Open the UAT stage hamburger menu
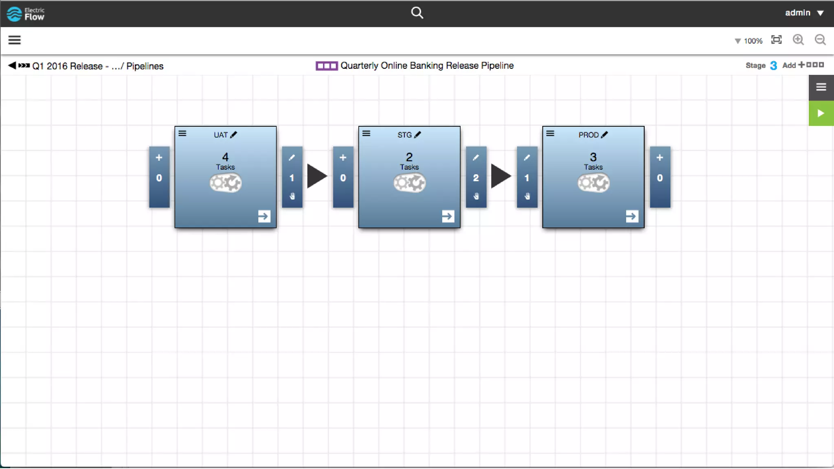The width and height of the screenshot is (834, 469). pos(182,134)
